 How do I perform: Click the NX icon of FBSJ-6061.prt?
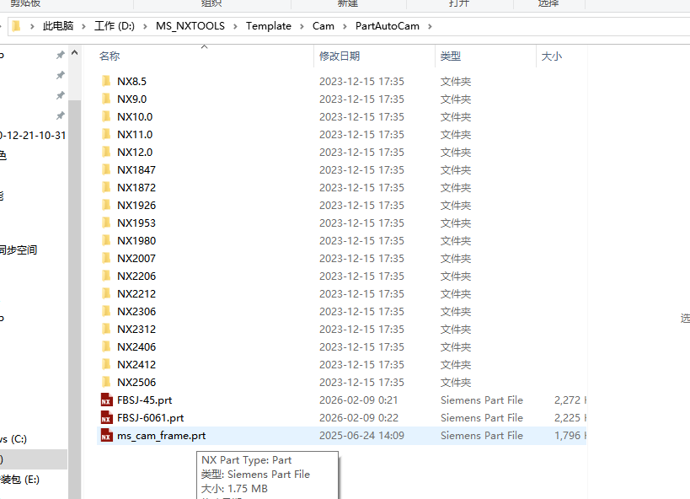[x=106, y=417]
